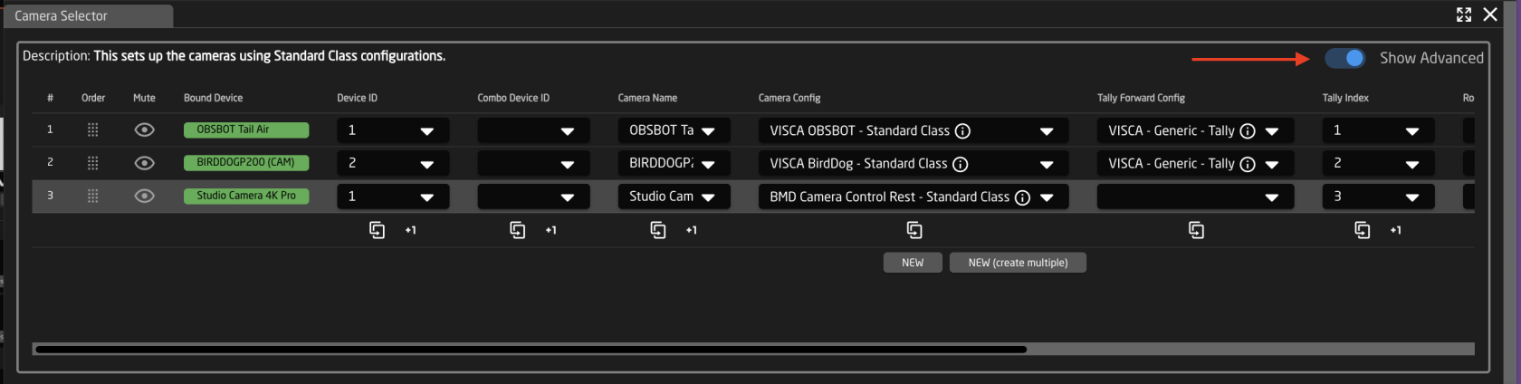Expand Camera Config dropdown for VISCA BirdDog

(1047, 165)
